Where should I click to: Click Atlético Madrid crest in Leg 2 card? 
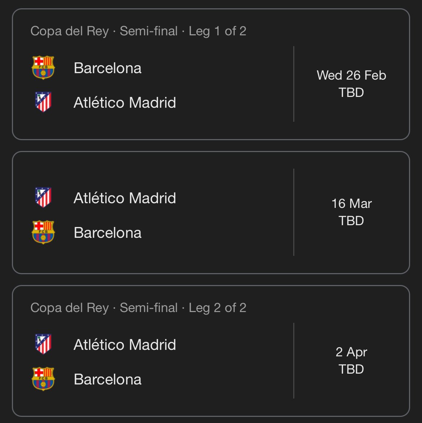(43, 344)
